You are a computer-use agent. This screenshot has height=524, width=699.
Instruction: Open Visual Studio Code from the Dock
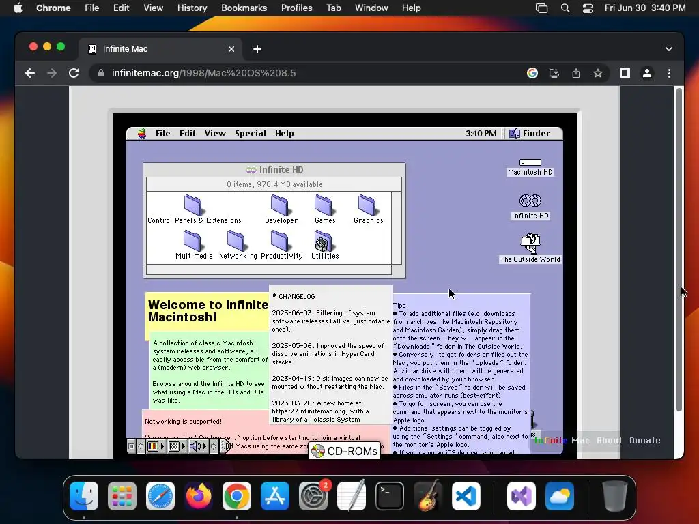tap(466, 495)
